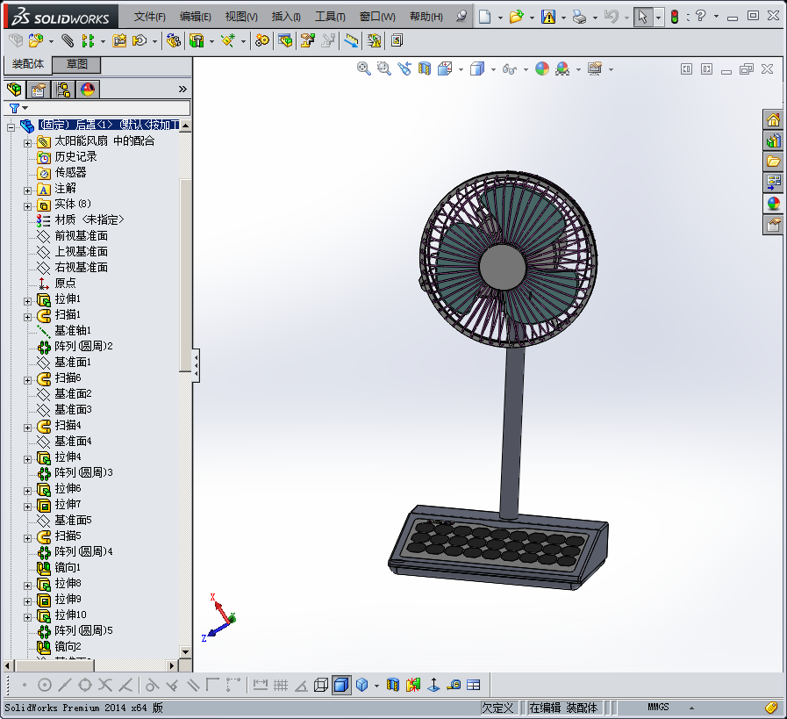Click the Section View icon

[425, 68]
